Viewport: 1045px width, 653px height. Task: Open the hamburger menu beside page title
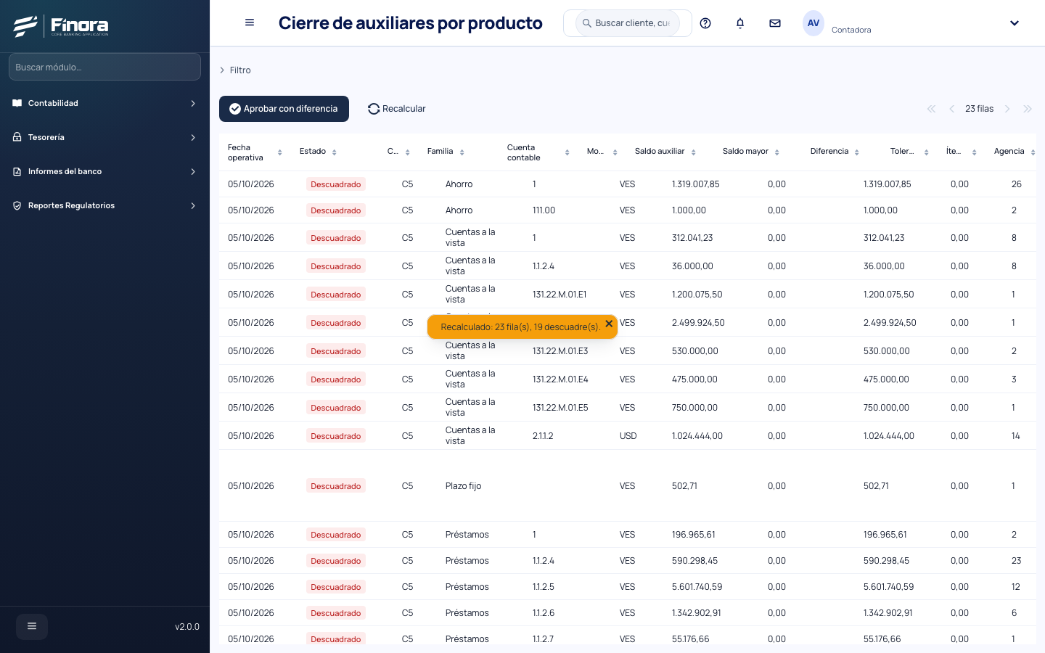pyautogui.click(x=250, y=22)
